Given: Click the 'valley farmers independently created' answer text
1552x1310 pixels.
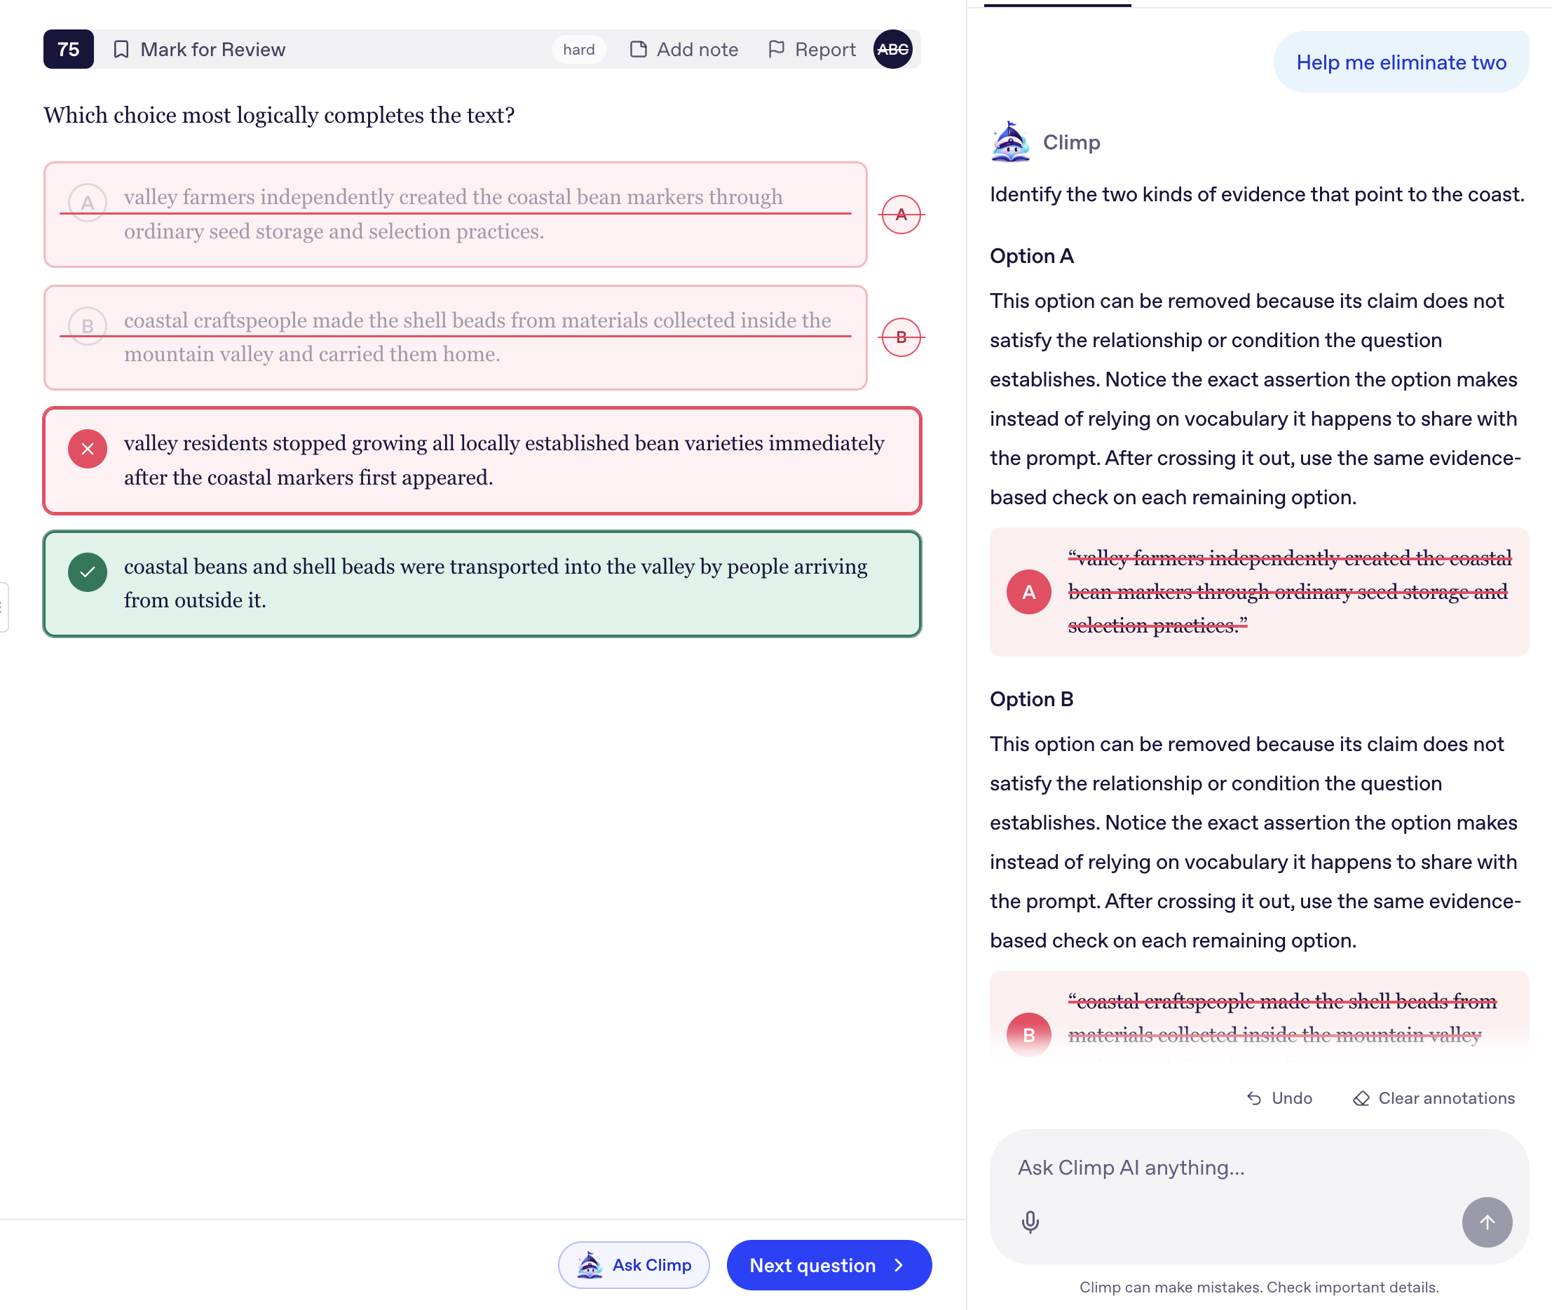Looking at the screenshot, I should coord(453,214).
